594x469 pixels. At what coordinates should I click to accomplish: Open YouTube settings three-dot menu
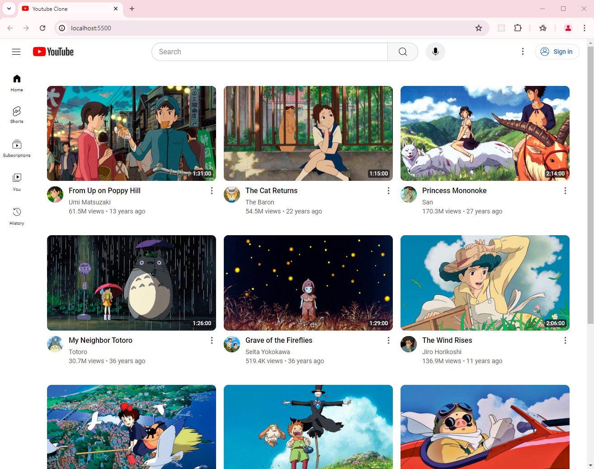coord(523,52)
